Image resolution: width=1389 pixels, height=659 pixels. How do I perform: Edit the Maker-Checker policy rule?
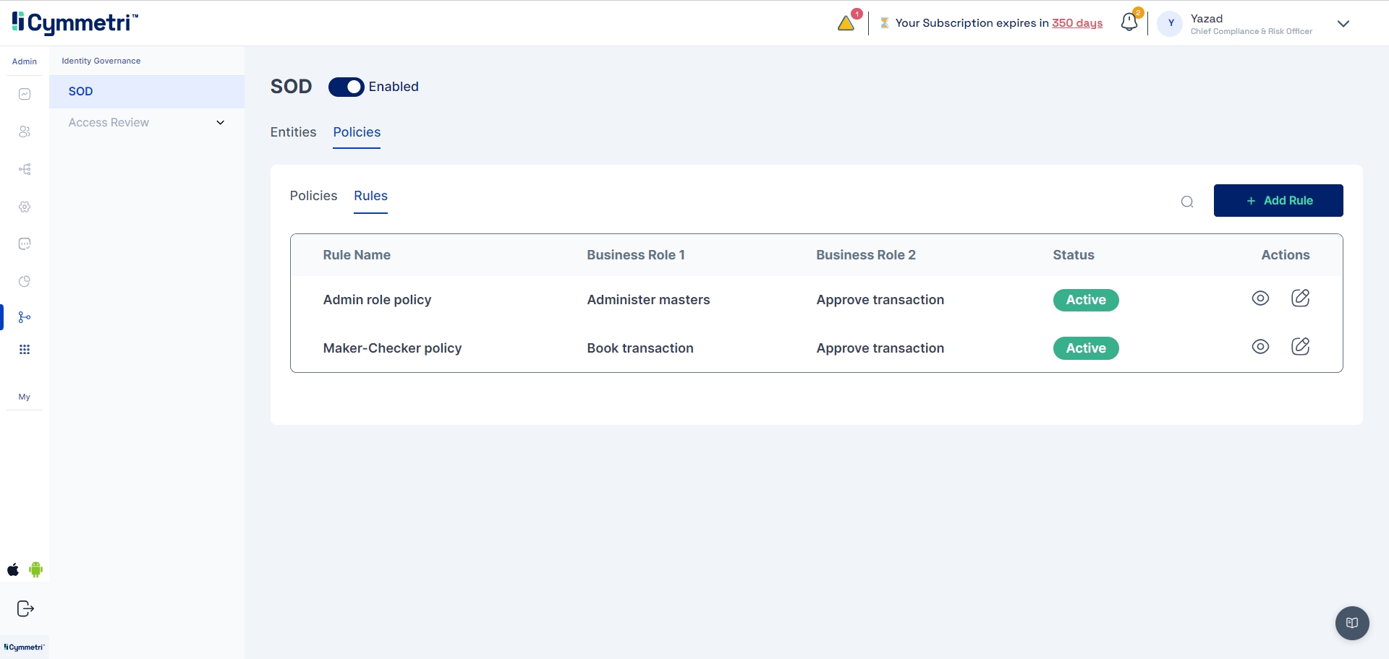point(1300,347)
